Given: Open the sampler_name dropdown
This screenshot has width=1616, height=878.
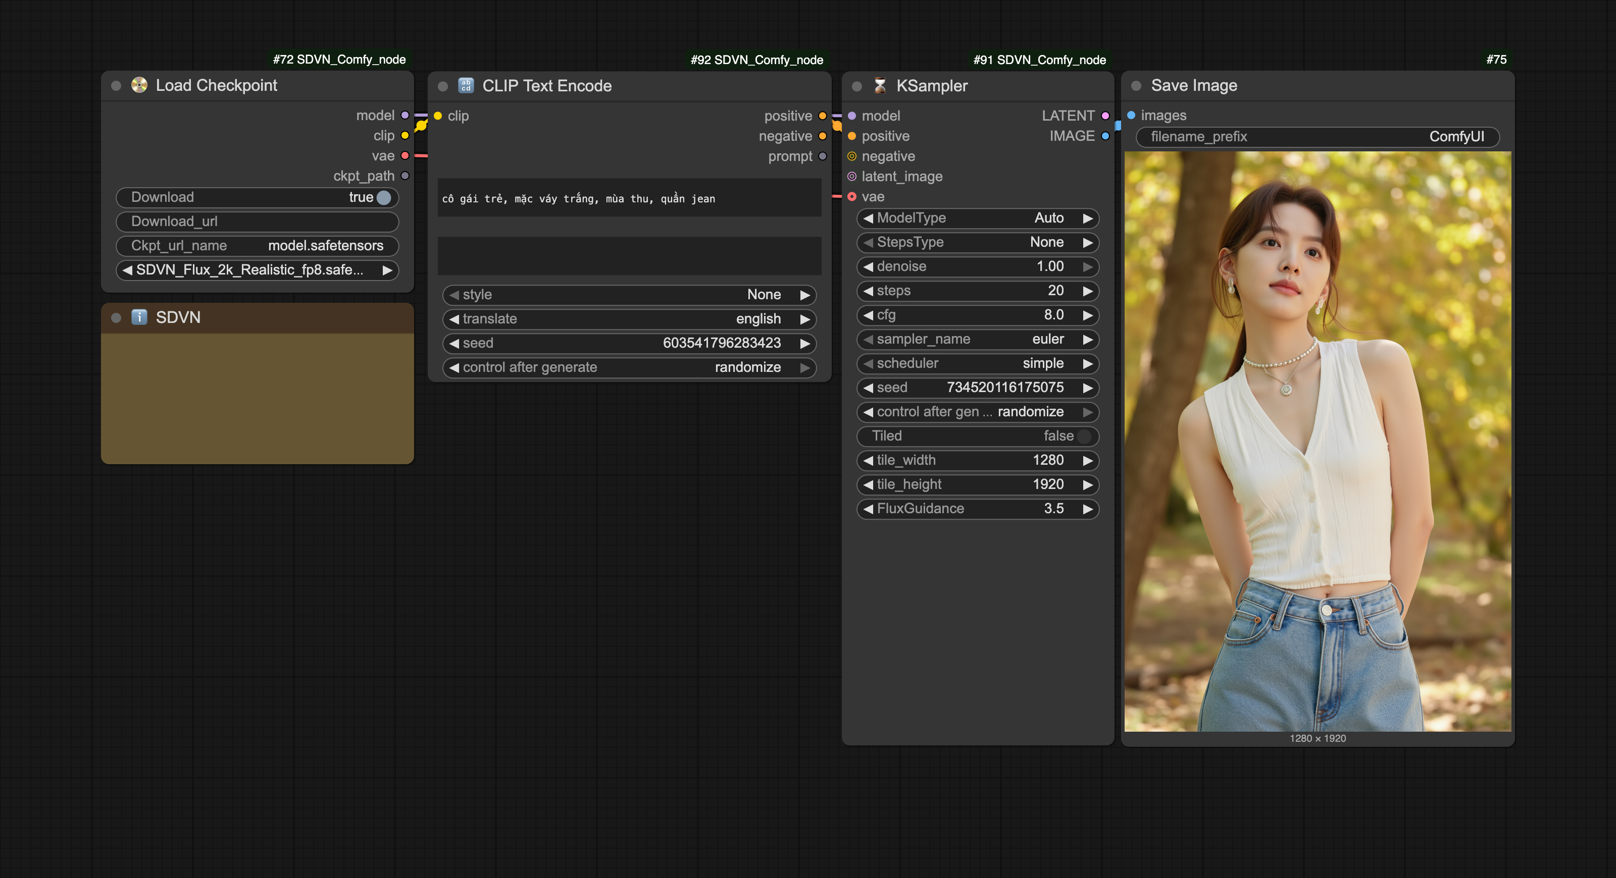Looking at the screenshot, I should [977, 339].
